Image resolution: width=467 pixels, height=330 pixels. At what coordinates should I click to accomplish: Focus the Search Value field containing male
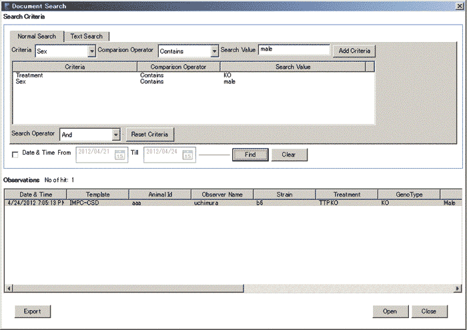pyautogui.click(x=294, y=50)
